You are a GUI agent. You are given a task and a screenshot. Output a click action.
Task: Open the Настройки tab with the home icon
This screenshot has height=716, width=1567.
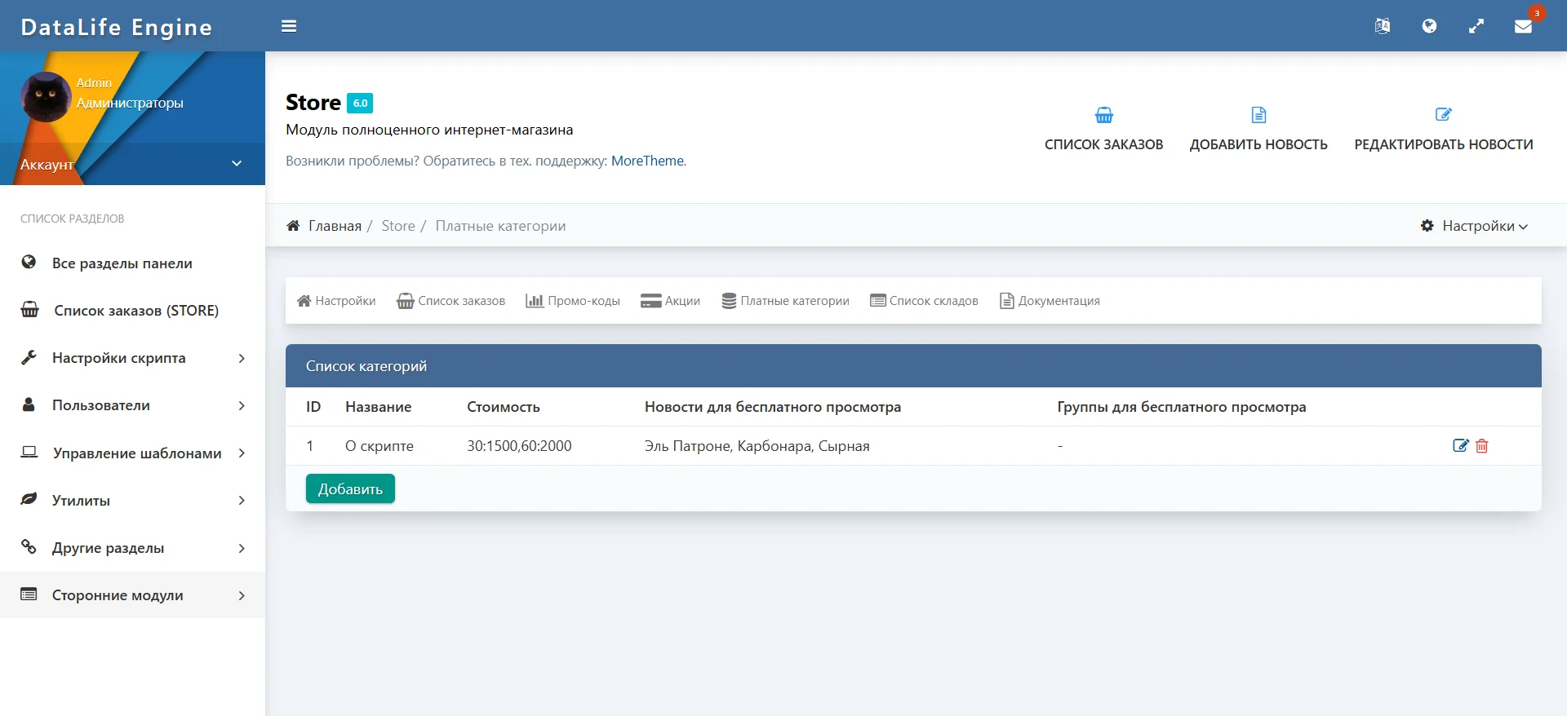(336, 301)
